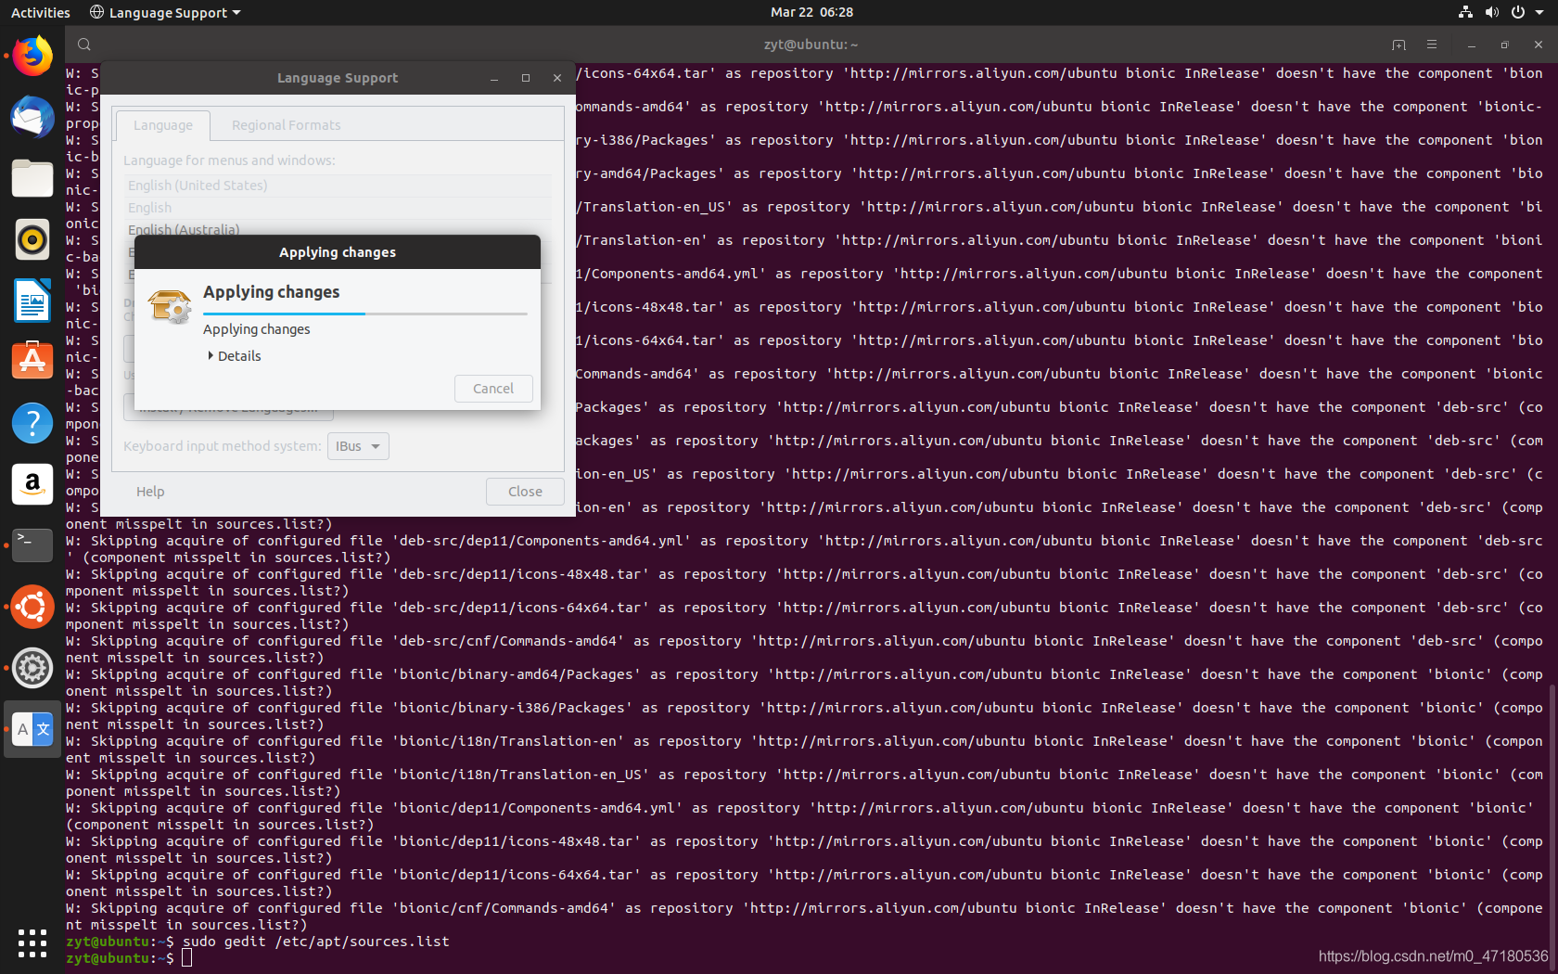Click the Applying changes progress bar

[x=365, y=314]
